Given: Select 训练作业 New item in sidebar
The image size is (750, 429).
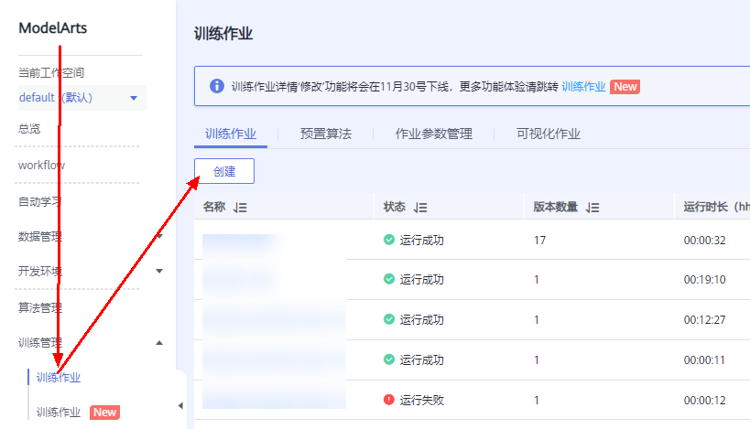Looking at the screenshot, I should [x=59, y=413].
